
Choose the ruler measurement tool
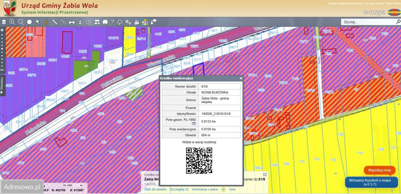click(x=55, y=22)
